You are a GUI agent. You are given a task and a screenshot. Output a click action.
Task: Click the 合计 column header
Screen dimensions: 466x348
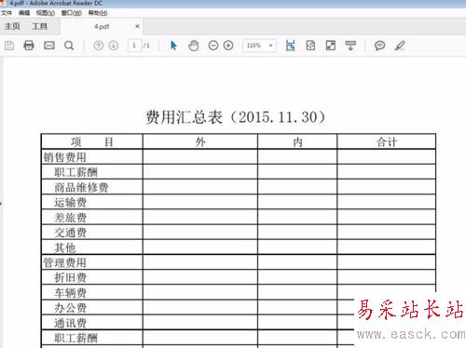pos(387,141)
